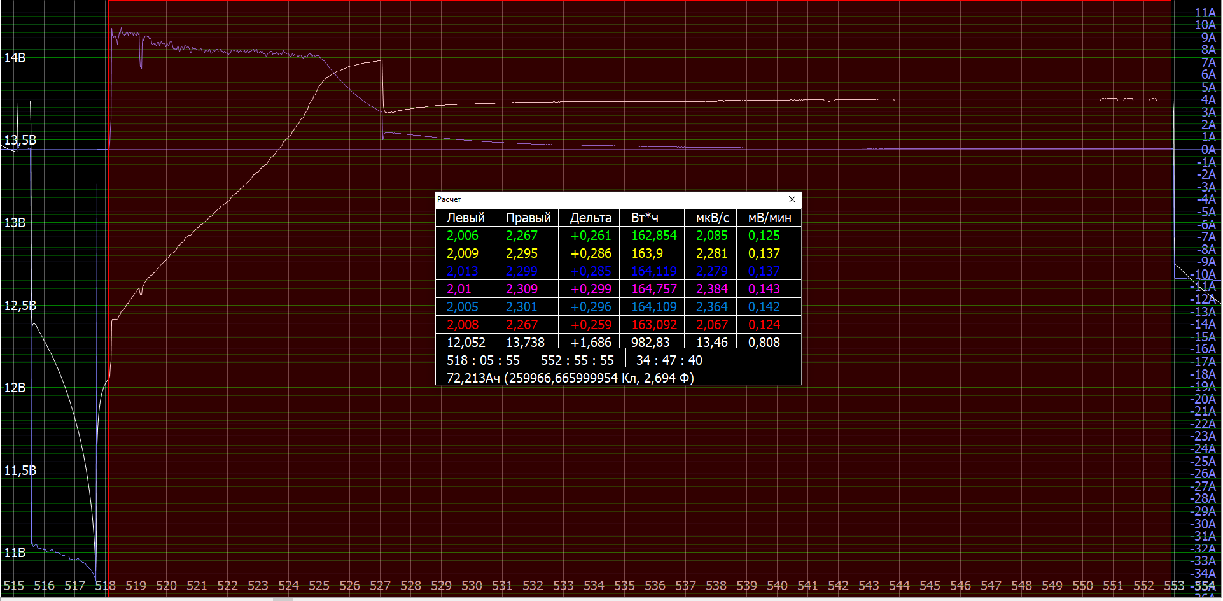Click the мВ/мин column header

769,218
